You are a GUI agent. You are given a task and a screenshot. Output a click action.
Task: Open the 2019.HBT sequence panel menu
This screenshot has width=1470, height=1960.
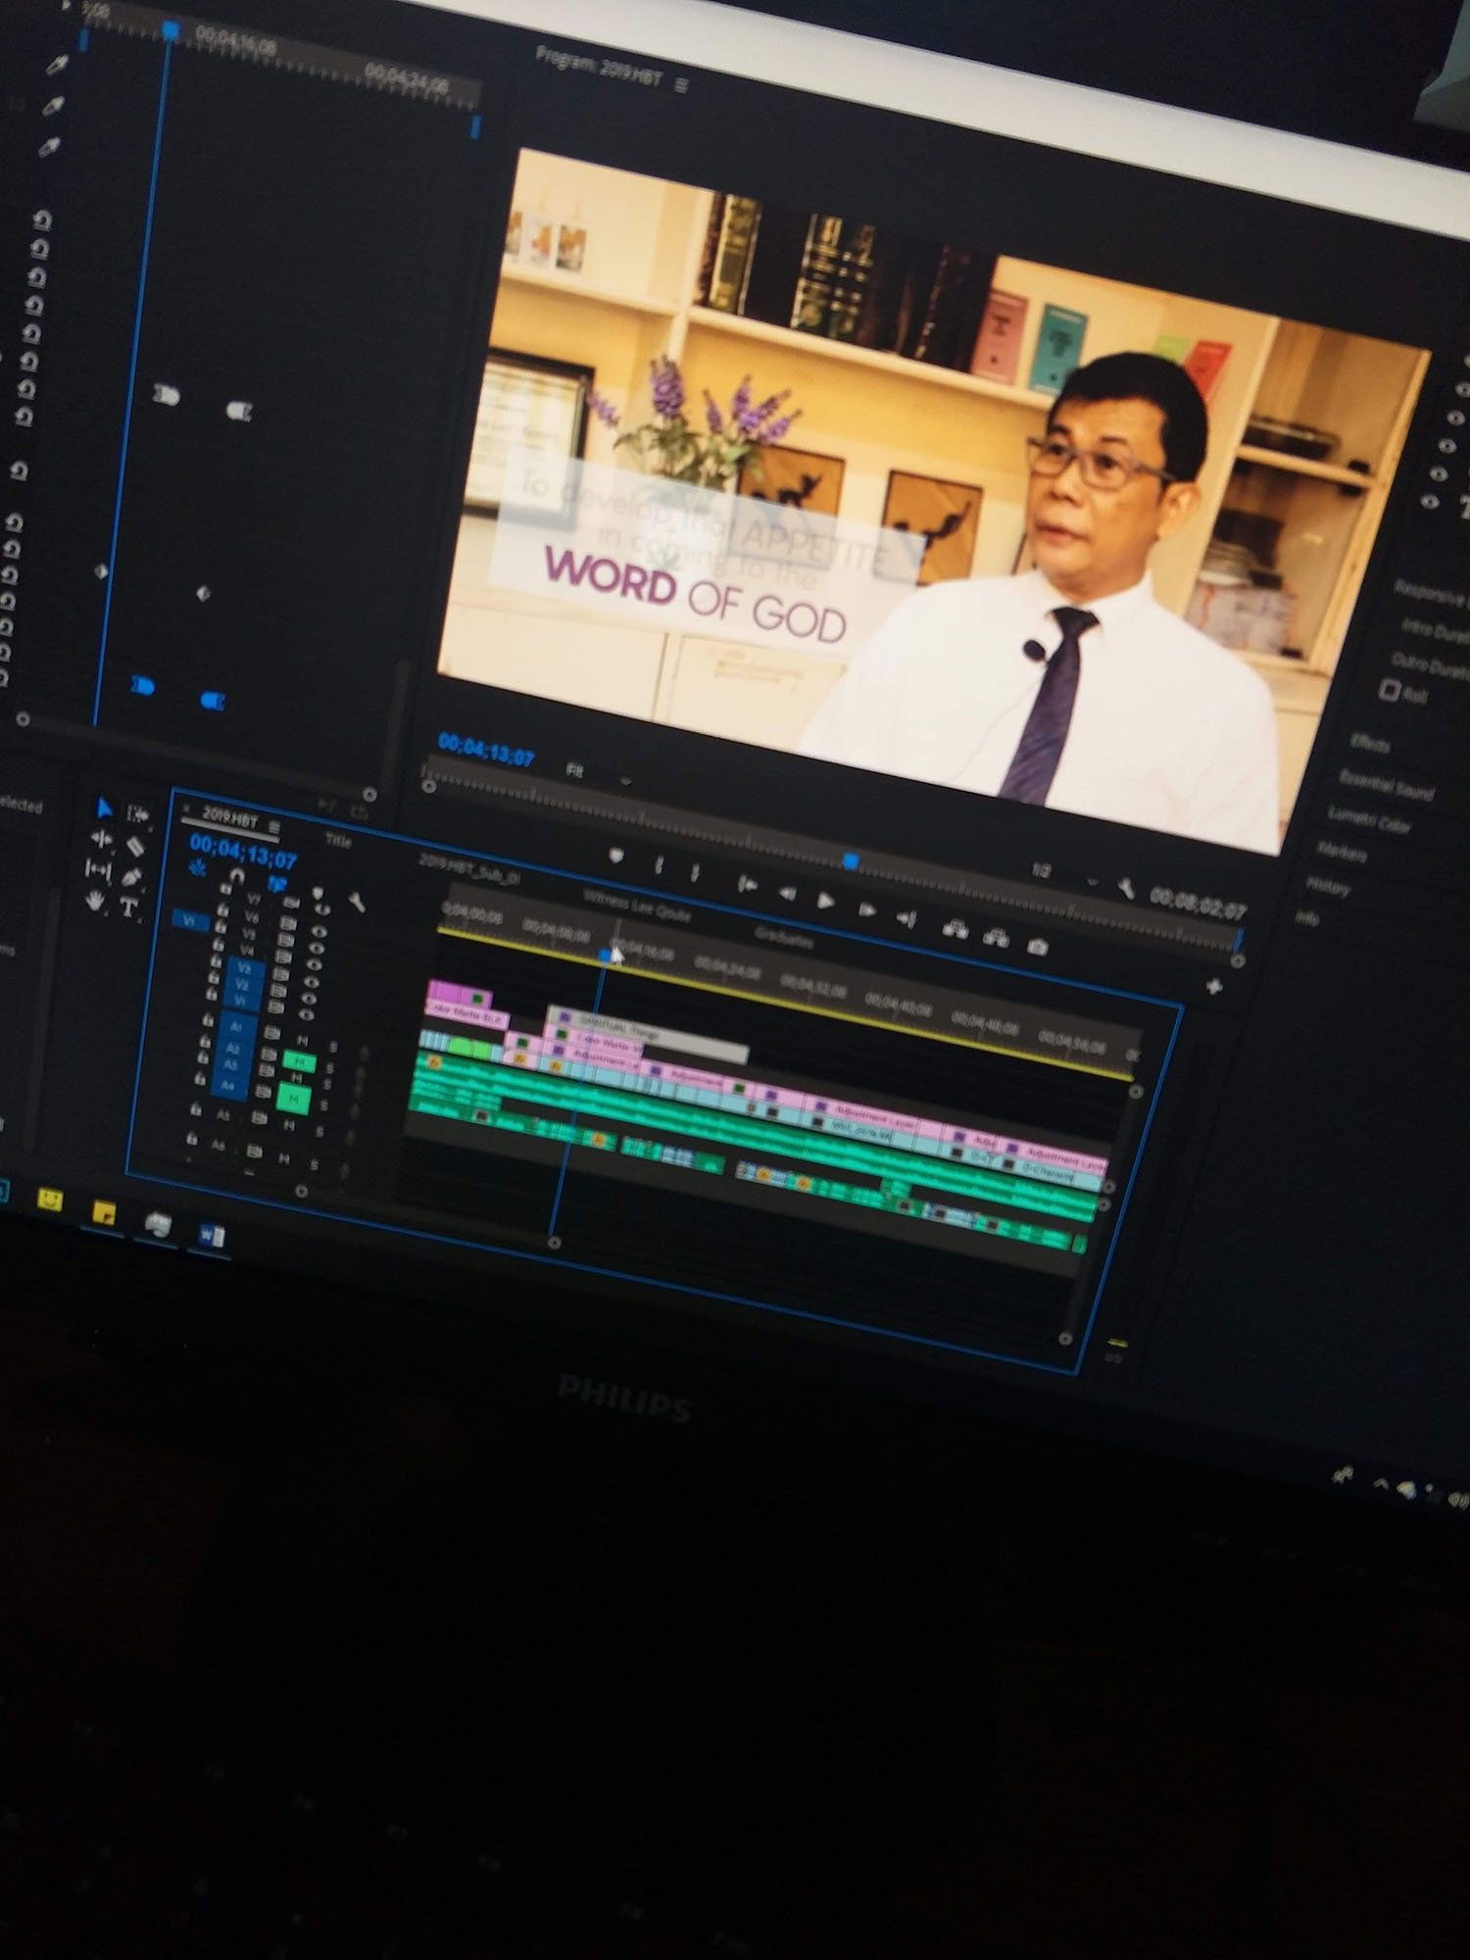(x=274, y=828)
